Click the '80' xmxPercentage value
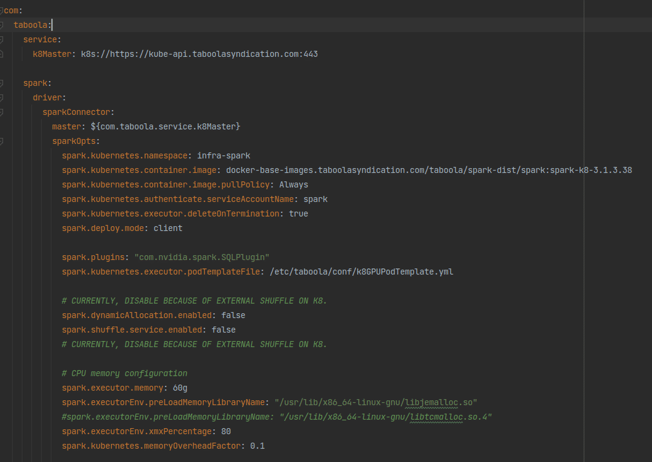This screenshot has width=652, height=462. coord(226,432)
